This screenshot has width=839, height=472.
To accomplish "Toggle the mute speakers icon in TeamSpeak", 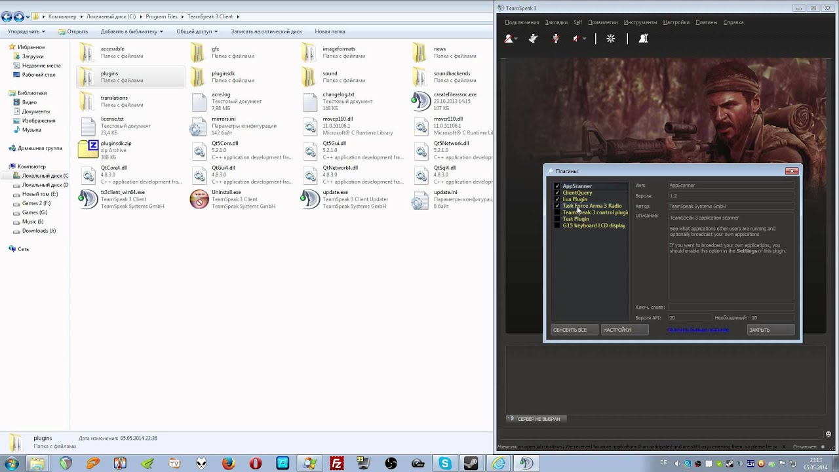I will point(576,39).
